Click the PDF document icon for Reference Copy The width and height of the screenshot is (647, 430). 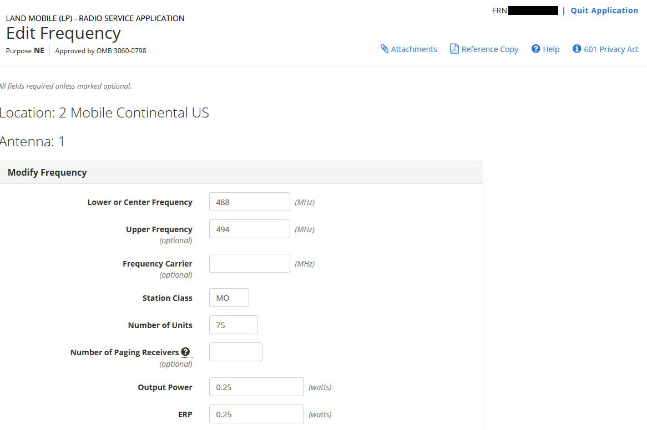coord(454,49)
